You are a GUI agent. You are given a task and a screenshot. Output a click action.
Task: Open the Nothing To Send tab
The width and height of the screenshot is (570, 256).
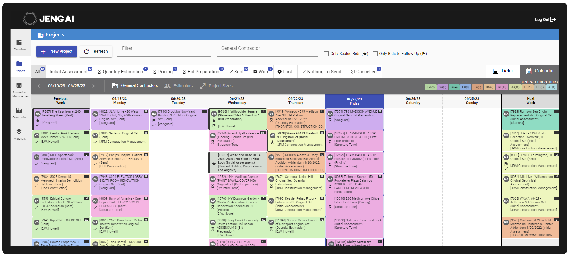(322, 72)
